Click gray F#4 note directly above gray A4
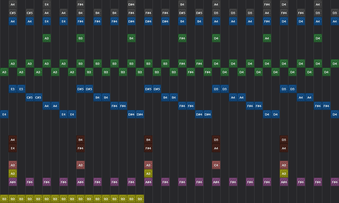The height and width of the screenshot is (203, 339). click(x=267, y=4)
